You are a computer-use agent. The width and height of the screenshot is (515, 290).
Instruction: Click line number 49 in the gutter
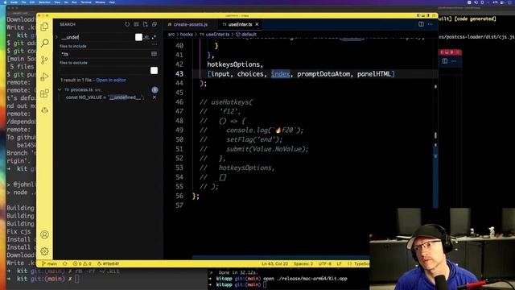(x=179, y=130)
